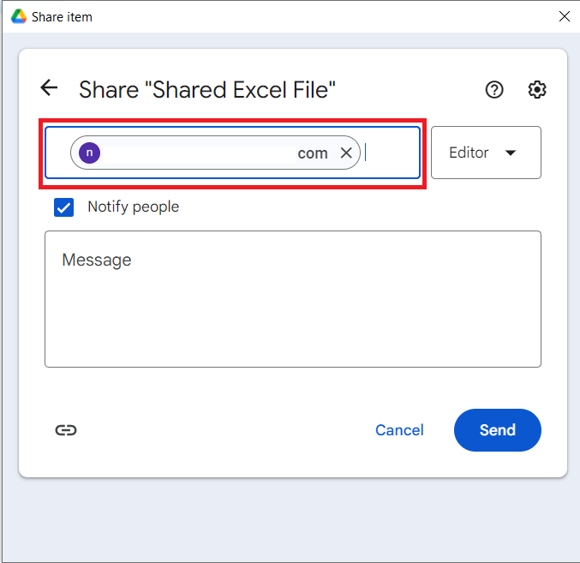
Task: Close the Share item window
Action: click(564, 16)
